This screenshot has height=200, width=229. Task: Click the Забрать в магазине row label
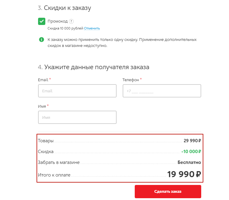click(59, 162)
